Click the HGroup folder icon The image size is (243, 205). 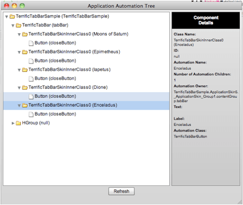pos(19,123)
